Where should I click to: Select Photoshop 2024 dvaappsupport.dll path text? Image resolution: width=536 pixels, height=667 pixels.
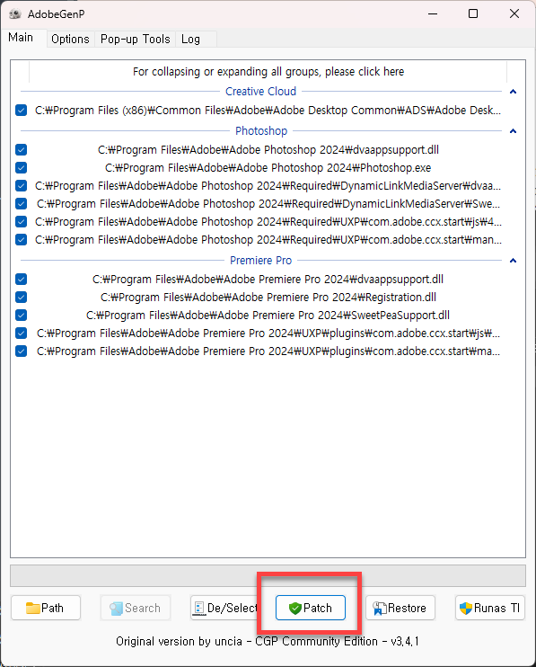[x=268, y=150]
